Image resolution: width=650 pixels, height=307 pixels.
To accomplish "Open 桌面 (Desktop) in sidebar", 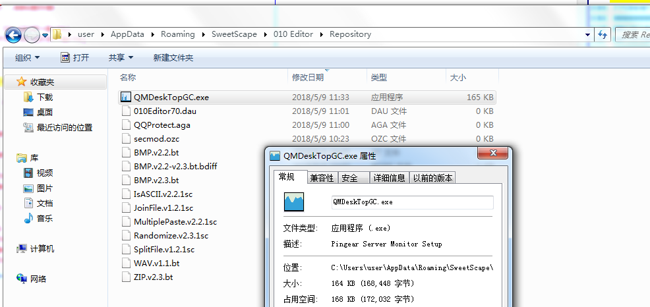I will pyautogui.click(x=45, y=112).
